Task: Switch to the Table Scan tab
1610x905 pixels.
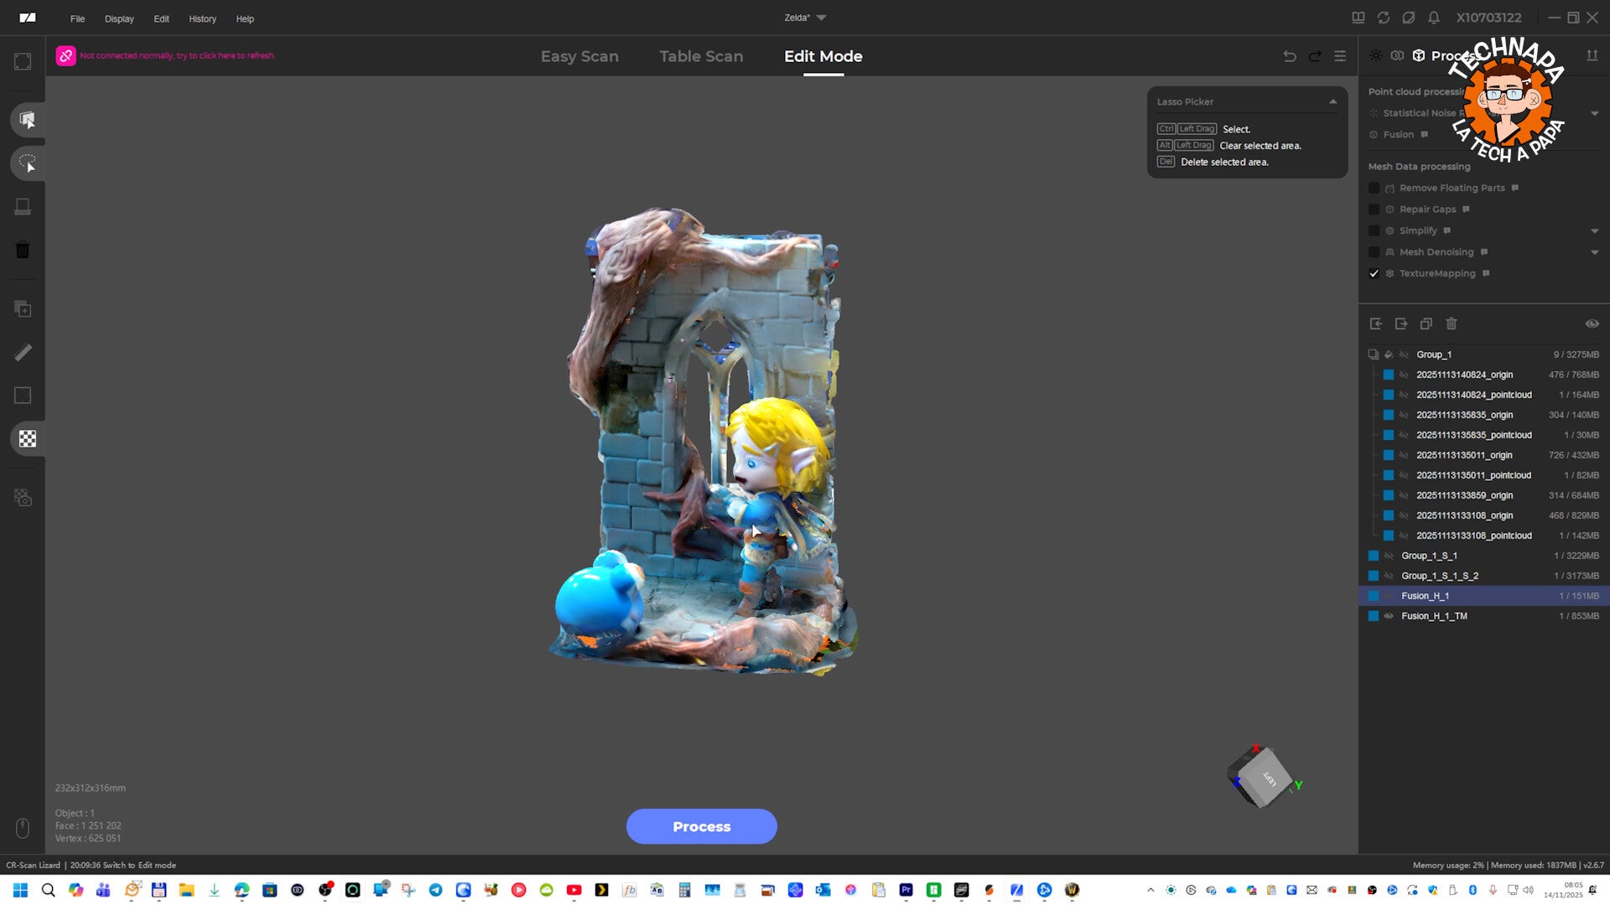Action: [x=701, y=56]
